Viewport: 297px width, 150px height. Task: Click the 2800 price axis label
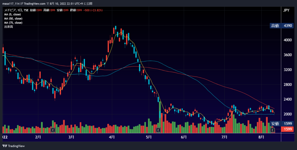287,85
